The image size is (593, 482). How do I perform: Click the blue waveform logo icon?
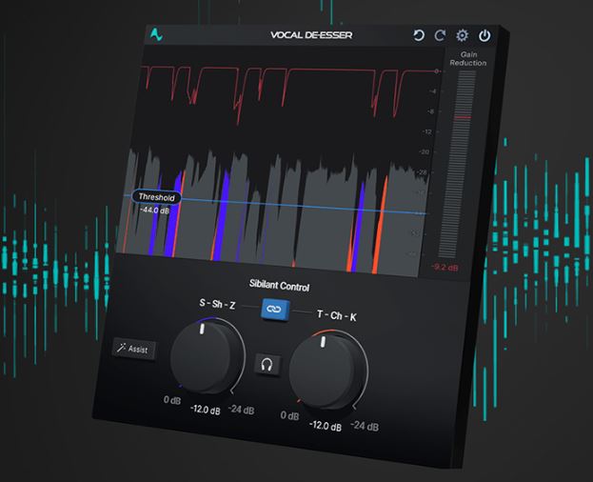click(155, 35)
